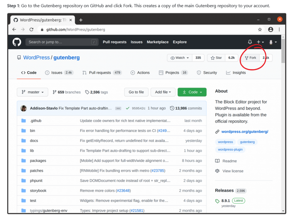Open the Insights tab

click(236, 73)
